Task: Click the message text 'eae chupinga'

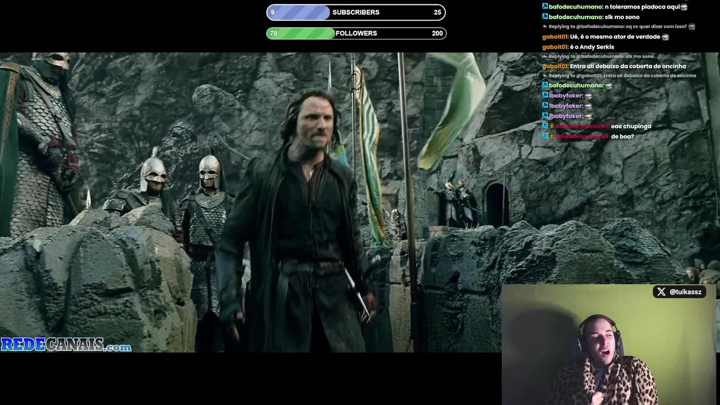Action: pyautogui.click(x=631, y=126)
